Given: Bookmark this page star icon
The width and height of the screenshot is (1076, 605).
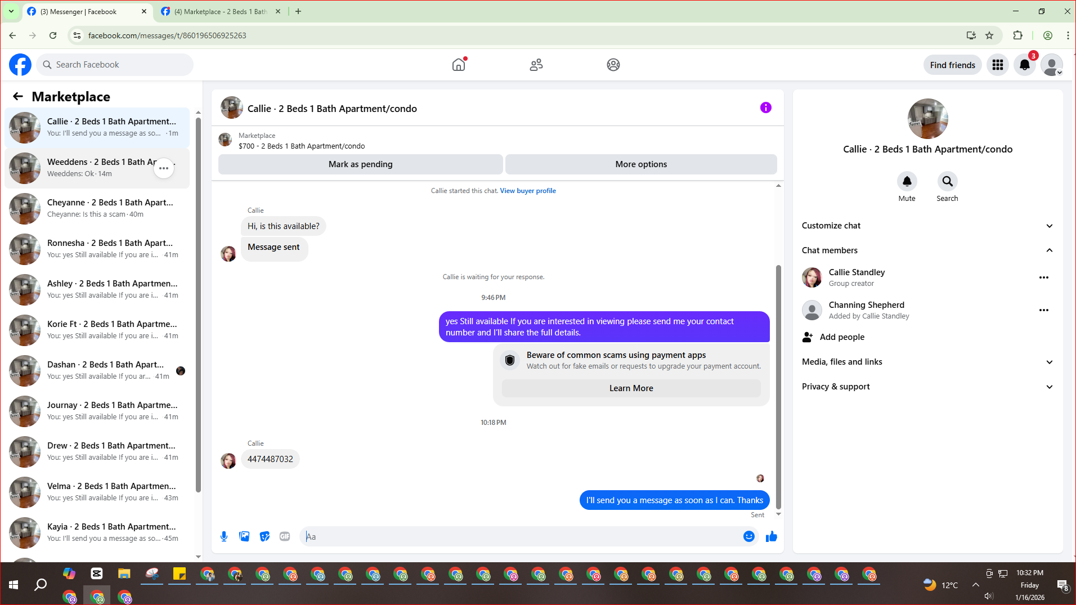Looking at the screenshot, I should click(x=989, y=35).
